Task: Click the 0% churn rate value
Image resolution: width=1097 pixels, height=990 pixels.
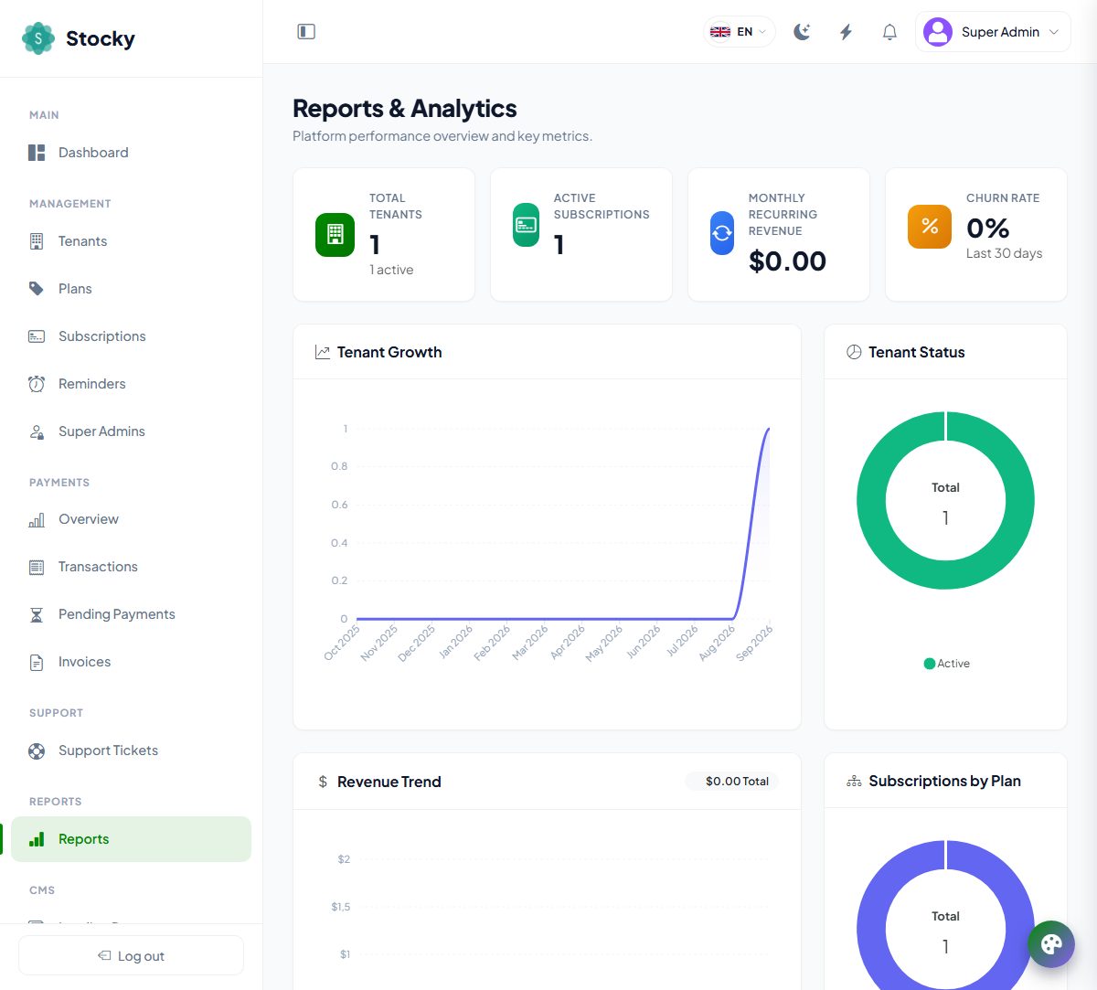Action: 987,228
